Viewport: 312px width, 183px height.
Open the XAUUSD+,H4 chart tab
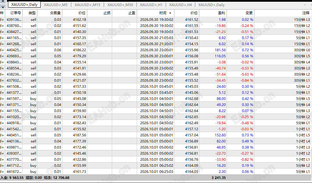pos(180,5)
